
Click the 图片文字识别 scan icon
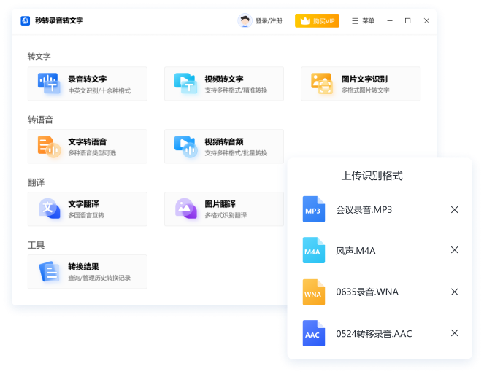tap(322, 83)
